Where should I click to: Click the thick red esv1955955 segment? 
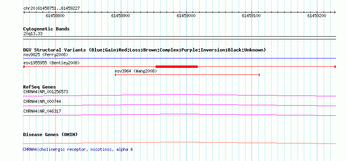point(177,67)
